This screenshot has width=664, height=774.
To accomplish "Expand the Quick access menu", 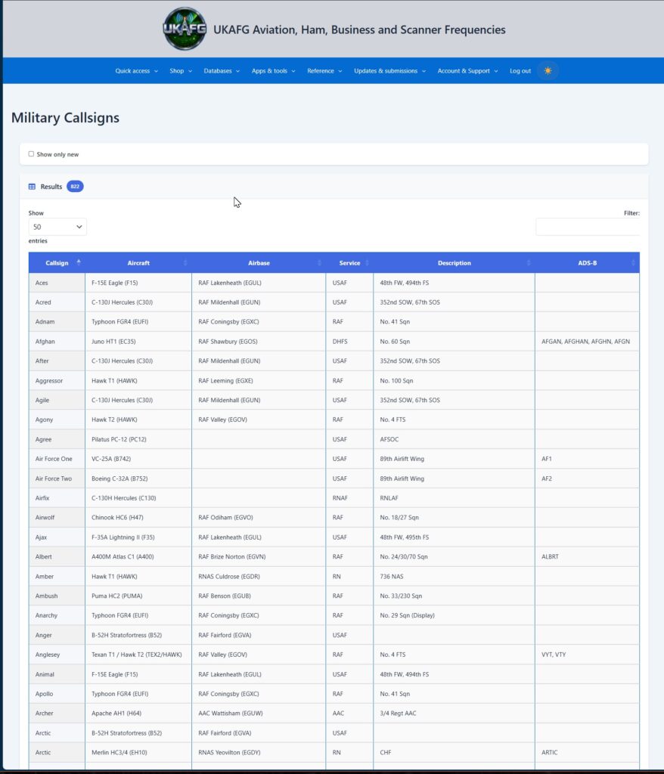I will point(136,70).
